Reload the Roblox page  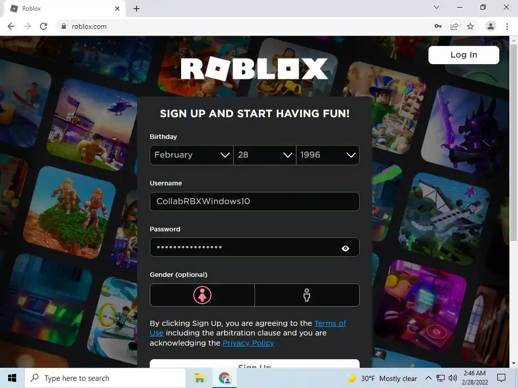(x=44, y=26)
